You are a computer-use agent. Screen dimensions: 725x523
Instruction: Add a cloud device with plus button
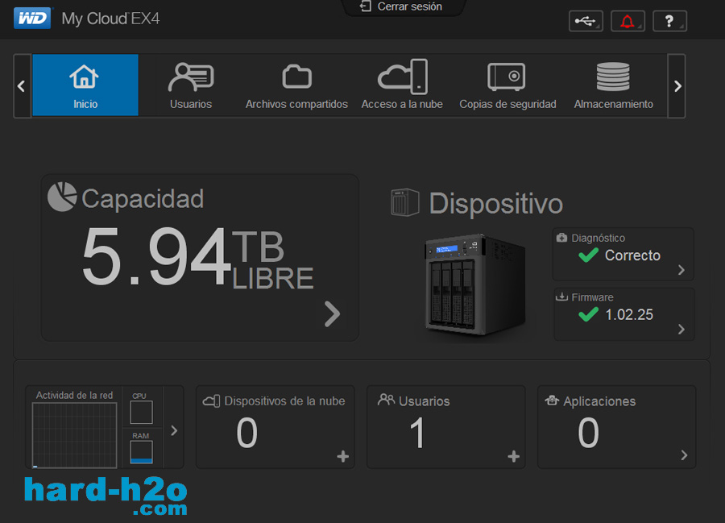click(342, 456)
